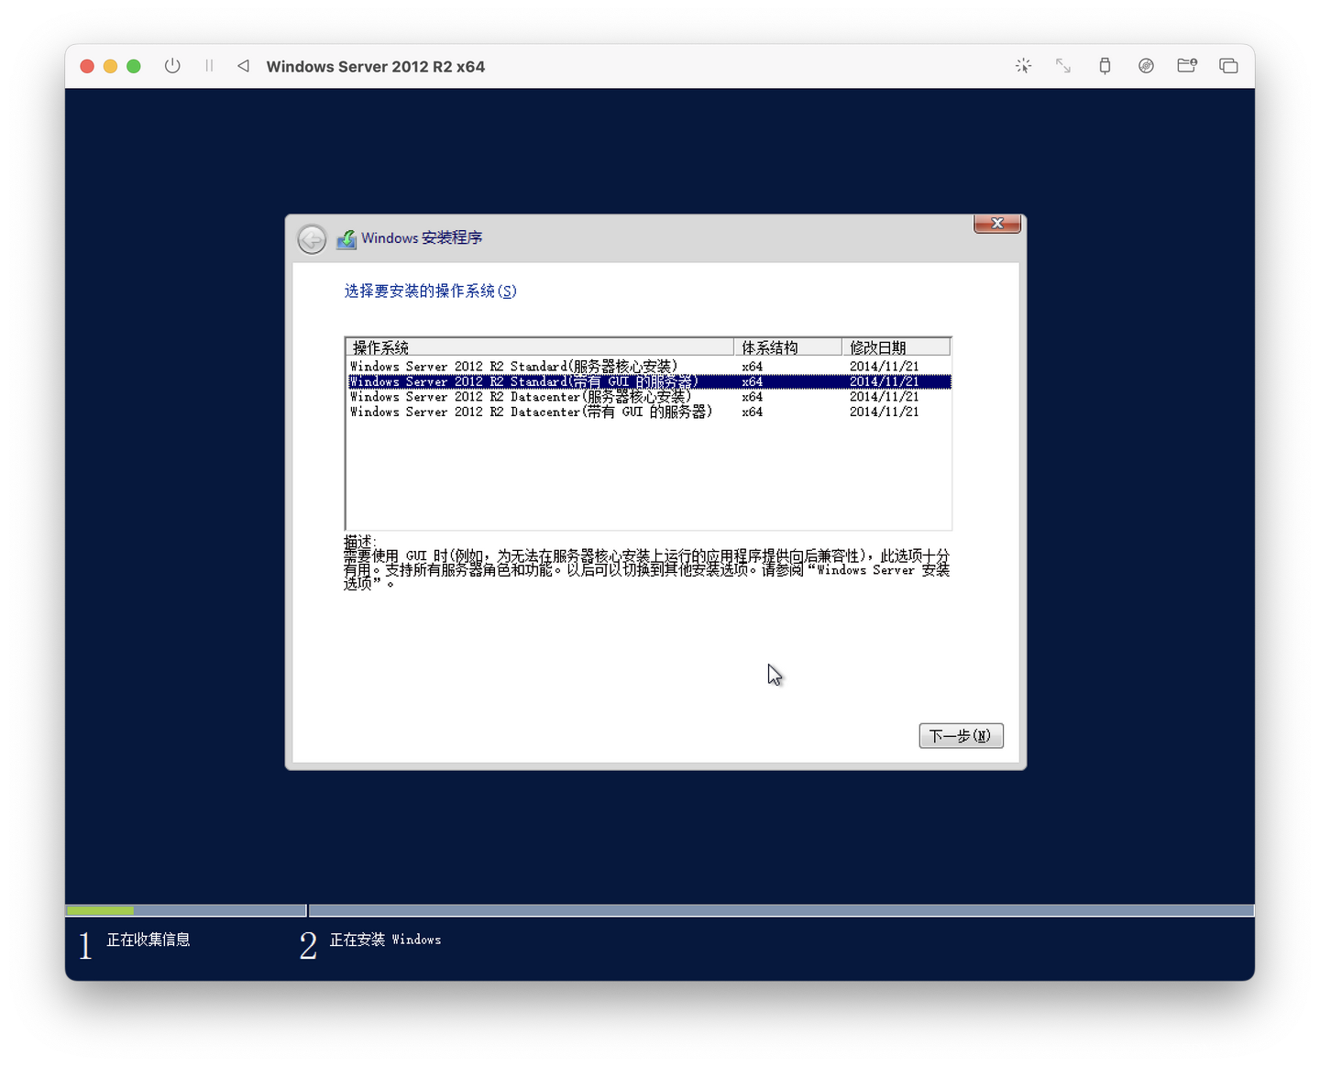Viewport: 1320px width, 1067px height.
Task: Click the macOS yellow minimize button
Action: (110, 66)
